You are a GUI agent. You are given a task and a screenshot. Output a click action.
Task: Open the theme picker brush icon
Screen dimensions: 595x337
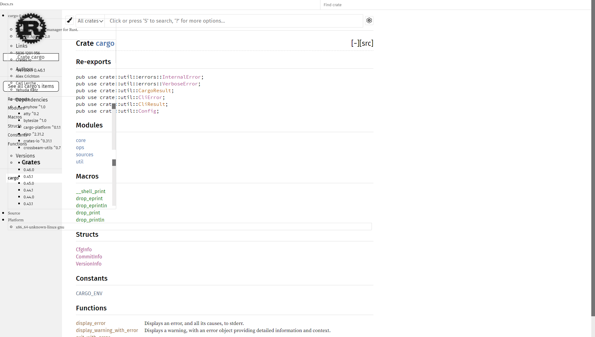69,20
